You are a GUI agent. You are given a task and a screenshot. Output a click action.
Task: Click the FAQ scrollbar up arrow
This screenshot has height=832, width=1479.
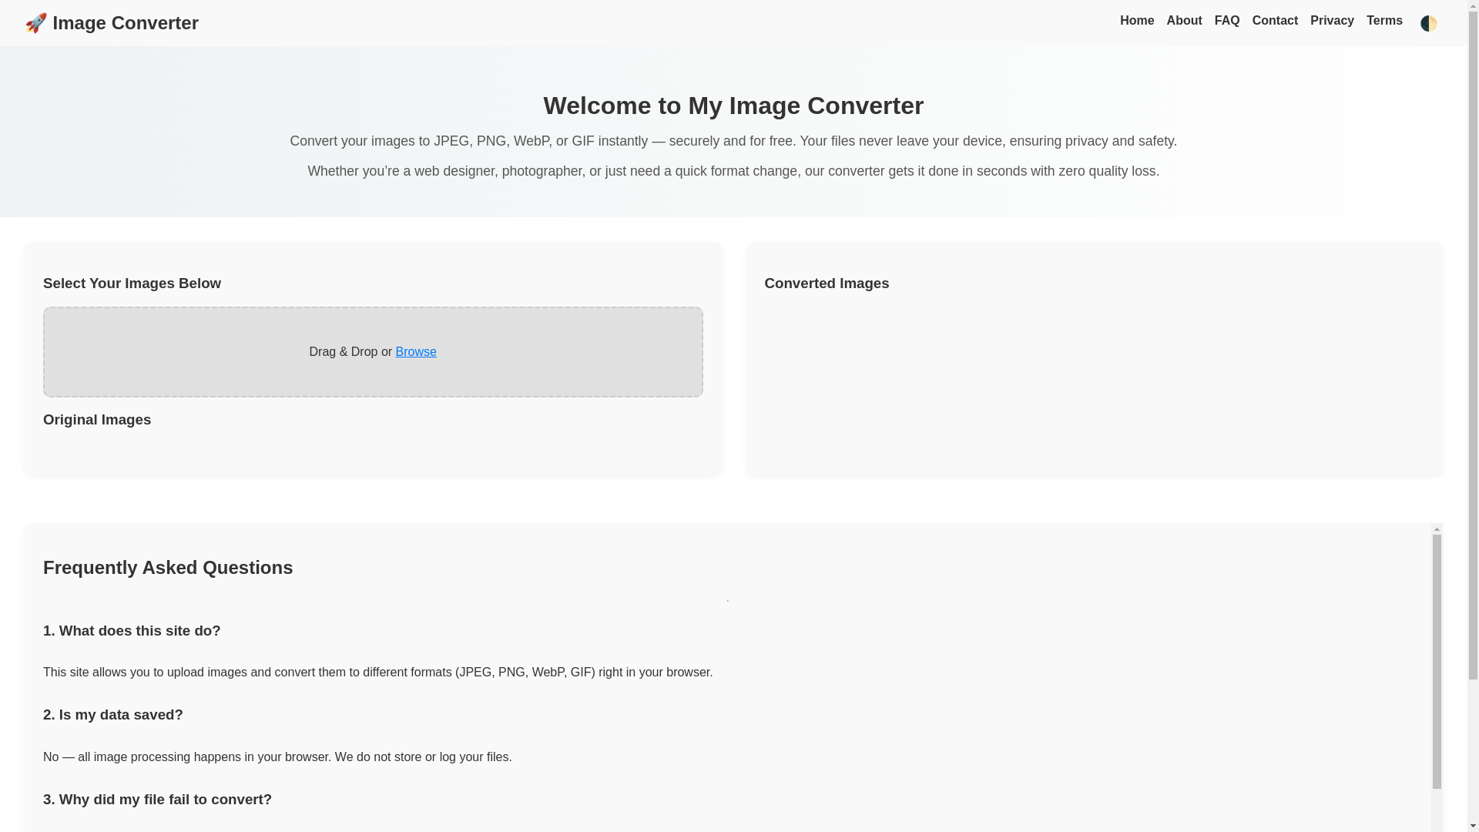tap(1436, 530)
